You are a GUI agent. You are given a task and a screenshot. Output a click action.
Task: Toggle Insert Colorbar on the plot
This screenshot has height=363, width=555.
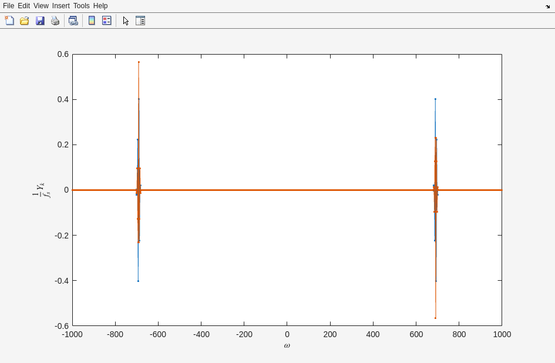point(92,21)
